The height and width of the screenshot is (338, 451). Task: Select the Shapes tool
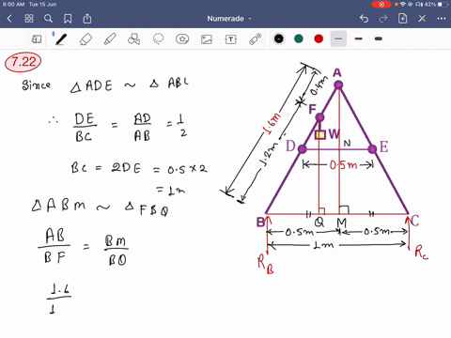[x=134, y=39]
